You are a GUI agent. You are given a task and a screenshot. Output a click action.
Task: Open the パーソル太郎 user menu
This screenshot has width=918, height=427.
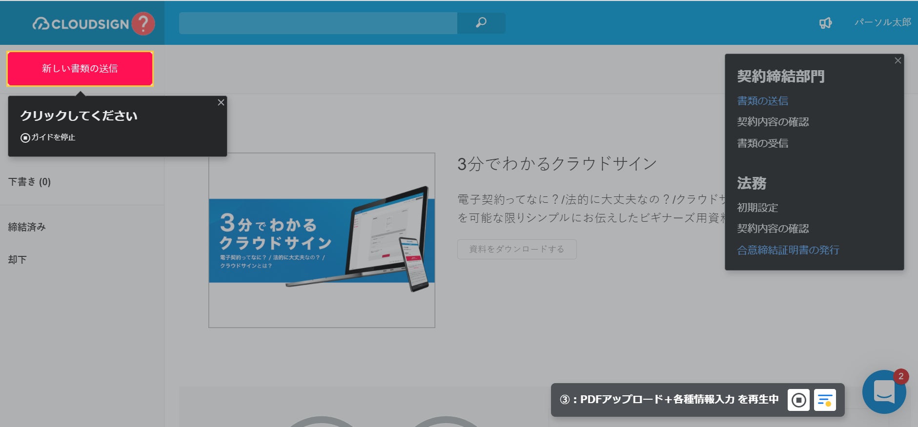coord(882,22)
